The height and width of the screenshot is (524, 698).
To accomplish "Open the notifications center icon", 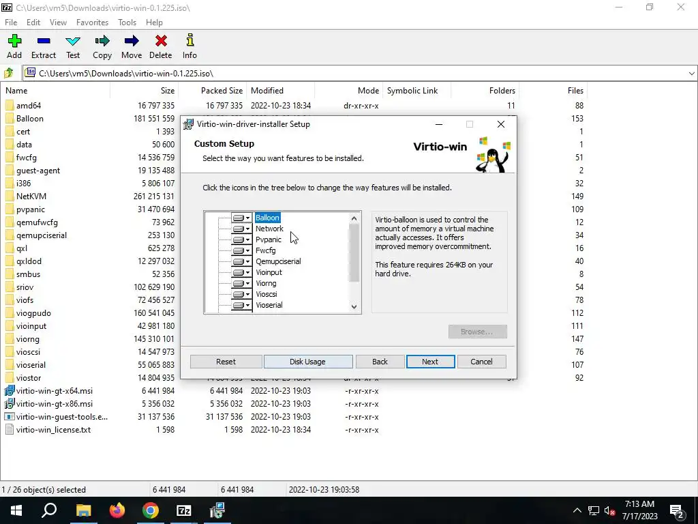I will coord(677,510).
